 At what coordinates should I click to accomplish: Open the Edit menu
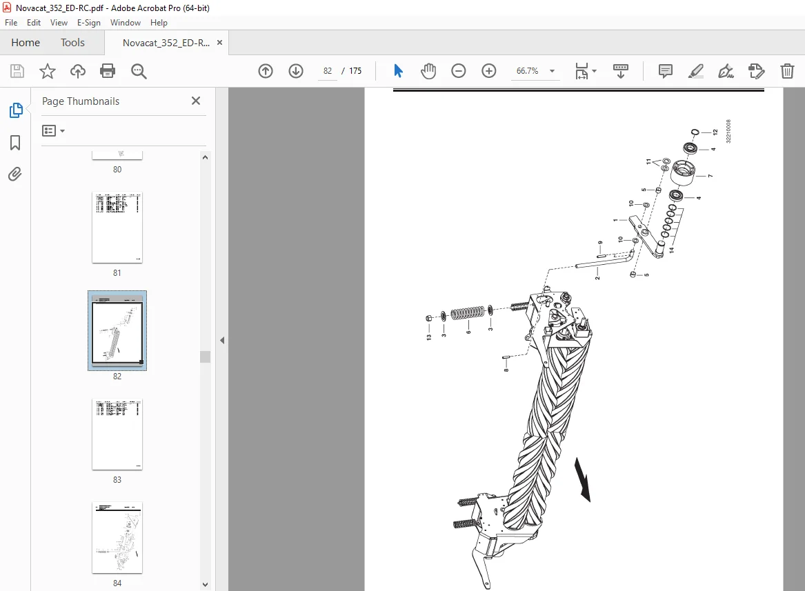click(x=34, y=23)
